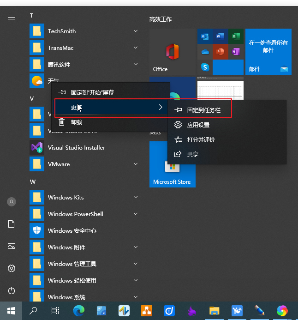
Task: Open Visual Studio Installer from the app list
Action: point(76,148)
